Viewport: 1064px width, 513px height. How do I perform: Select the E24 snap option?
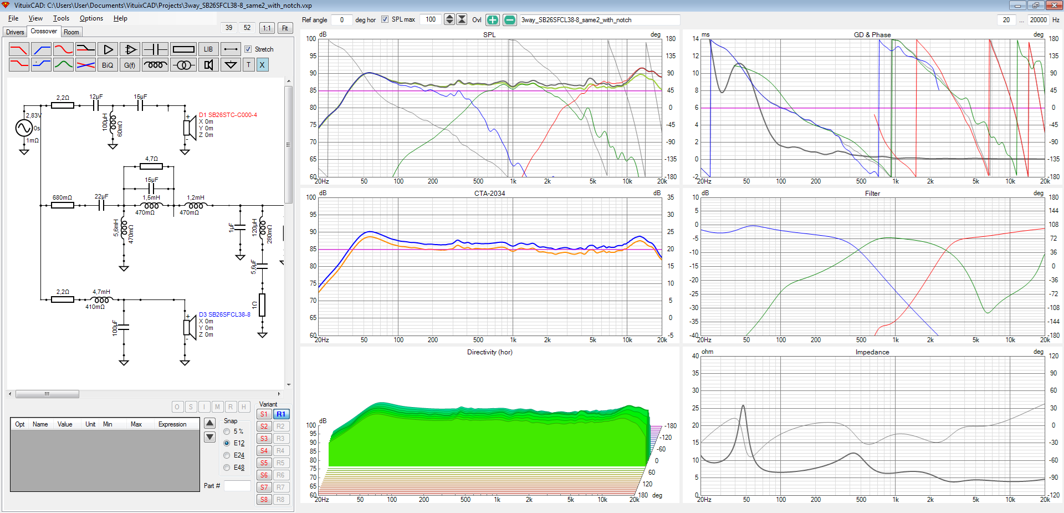click(x=227, y=455)
